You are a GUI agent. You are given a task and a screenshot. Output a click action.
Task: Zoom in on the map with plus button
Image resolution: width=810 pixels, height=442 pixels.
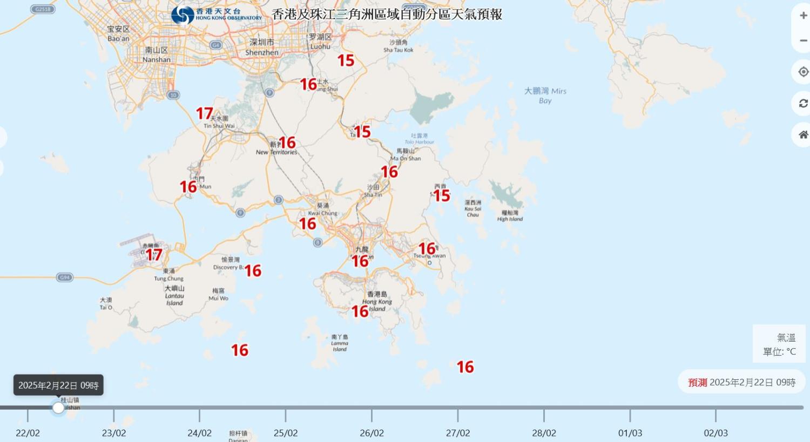tap(803, 16)
